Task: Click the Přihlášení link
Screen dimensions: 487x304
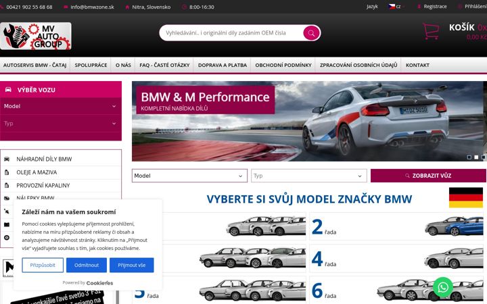Action: [x=476, y=7]
